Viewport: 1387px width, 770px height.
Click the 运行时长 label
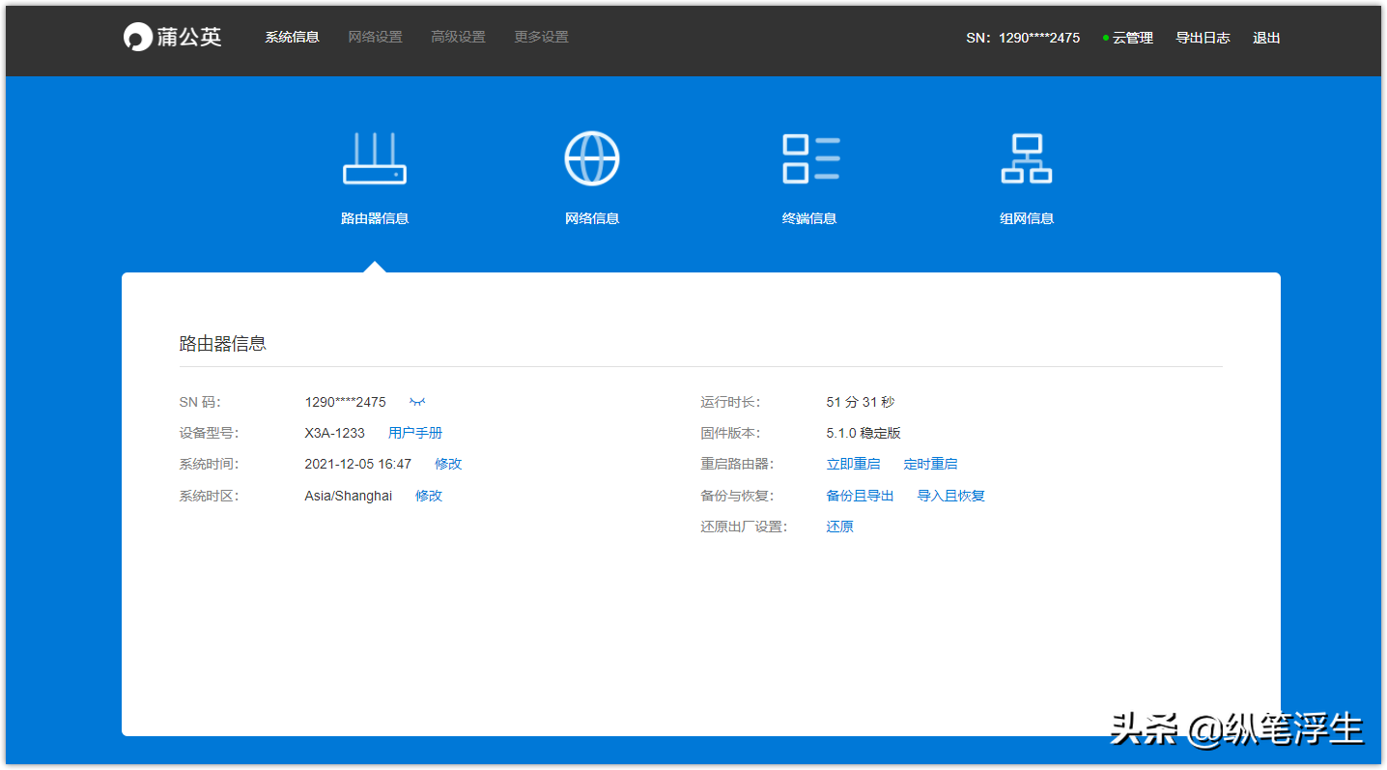(x=730, y=402)
